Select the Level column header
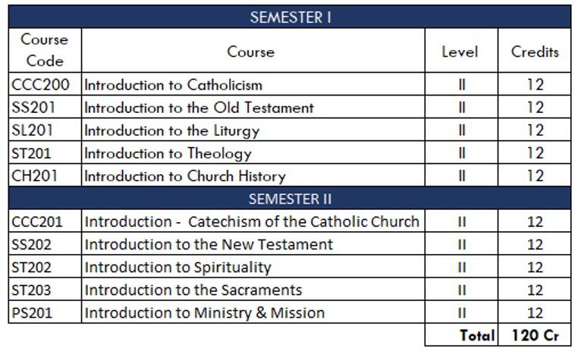The height and width of the screenshot is (351, 575). [460, 52]
